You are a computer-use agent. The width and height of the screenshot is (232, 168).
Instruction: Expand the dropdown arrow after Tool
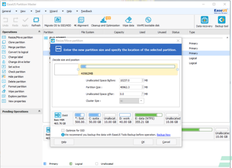click(45, 11)
